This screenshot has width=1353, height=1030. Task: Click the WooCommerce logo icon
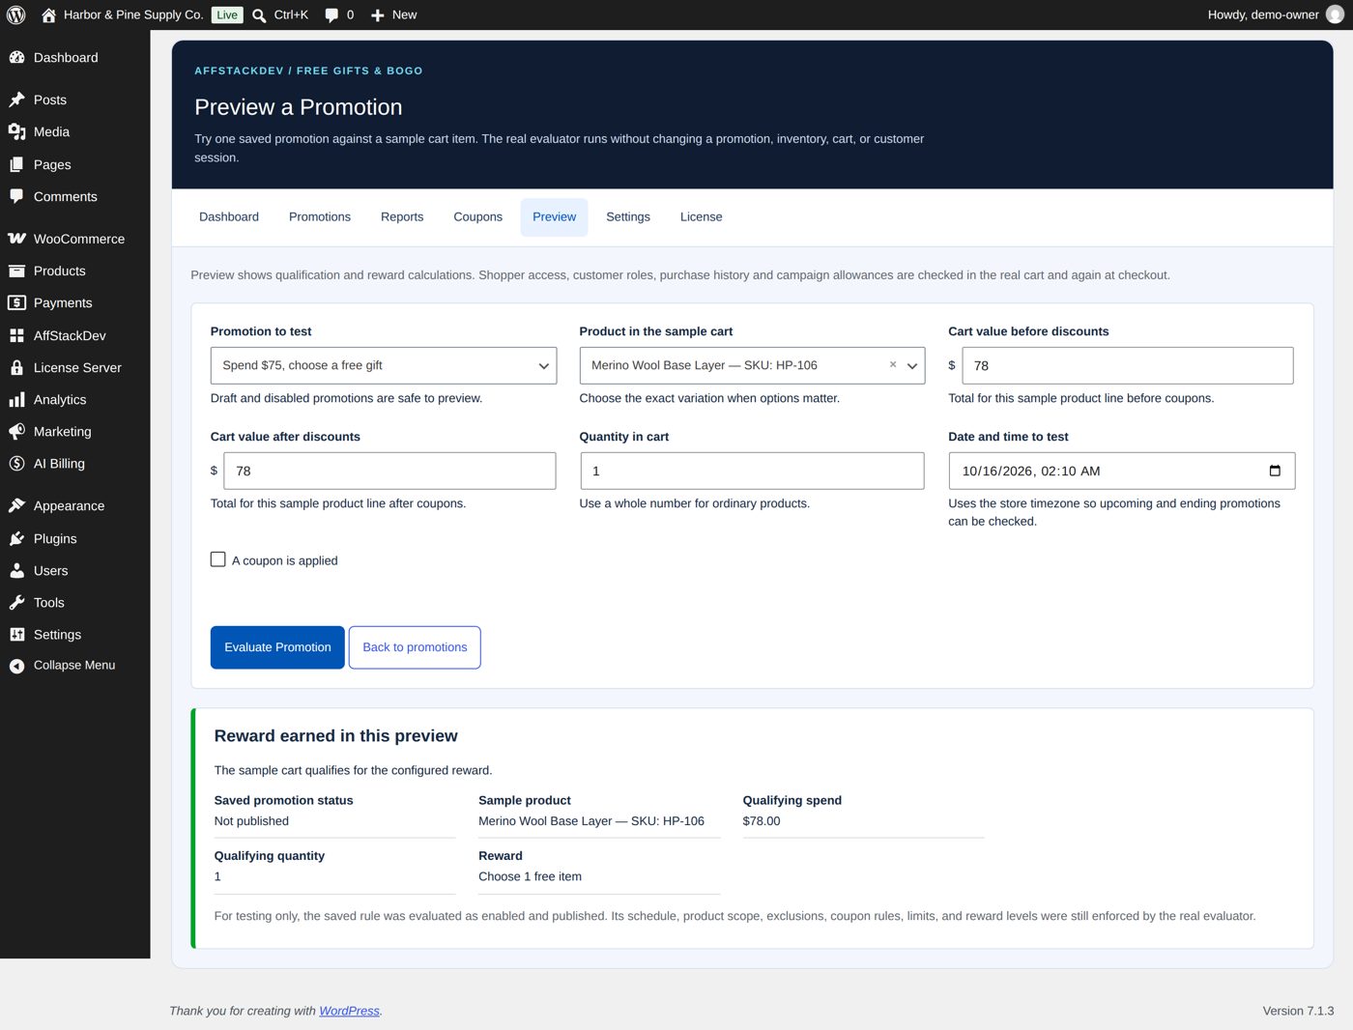[x=16, y=239]
